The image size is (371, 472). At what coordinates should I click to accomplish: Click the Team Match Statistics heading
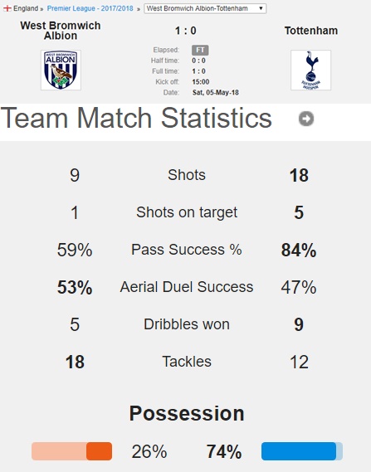pos(136,118)
